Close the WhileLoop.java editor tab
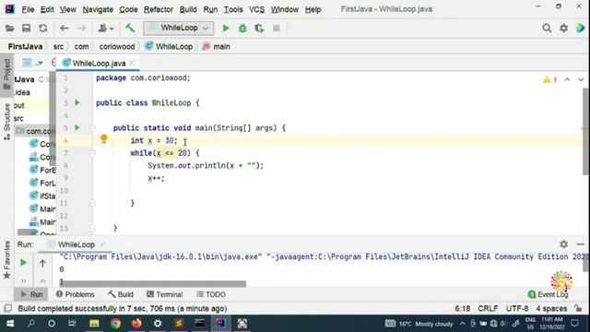The width and height of the screenshot is (590, 332). pos(132,64)
